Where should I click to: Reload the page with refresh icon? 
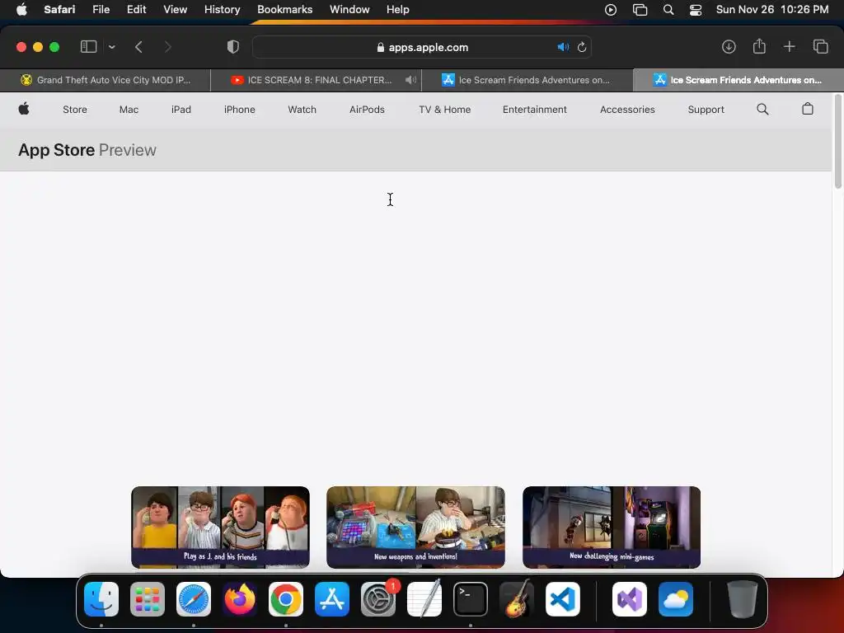[x=582, y=47]
